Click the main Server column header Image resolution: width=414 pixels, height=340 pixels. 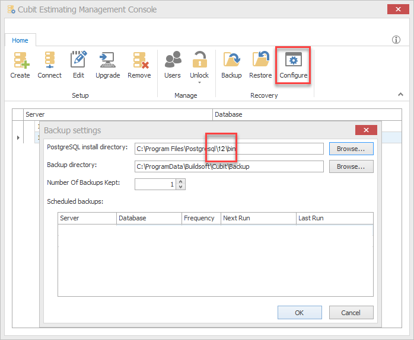pos(118,114)
